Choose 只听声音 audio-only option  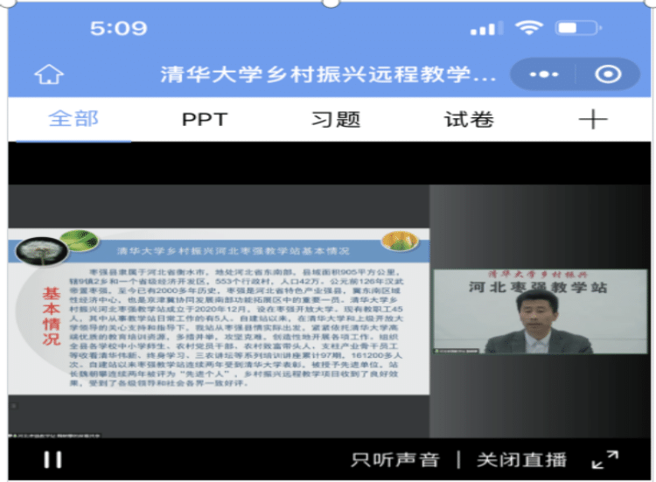(395, 460)
